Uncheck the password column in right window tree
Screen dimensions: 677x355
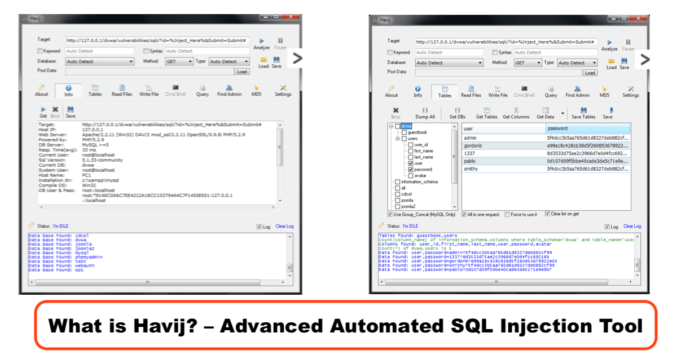click(411, 170)
